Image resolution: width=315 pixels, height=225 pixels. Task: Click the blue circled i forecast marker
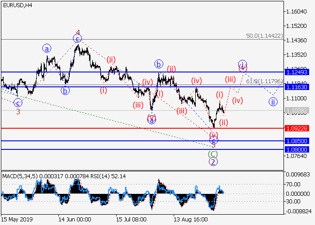coord(243,63)
